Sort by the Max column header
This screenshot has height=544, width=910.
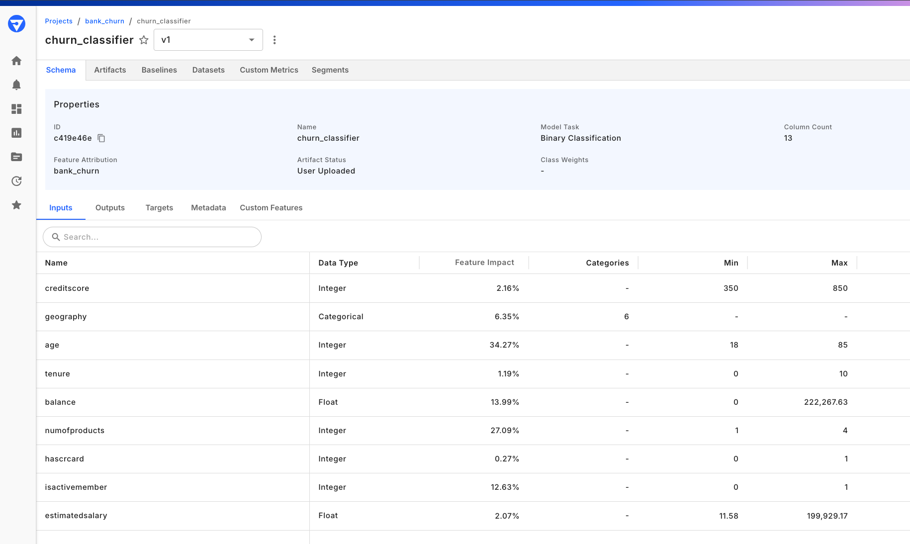pyautogui.click(x=839, y=263)
